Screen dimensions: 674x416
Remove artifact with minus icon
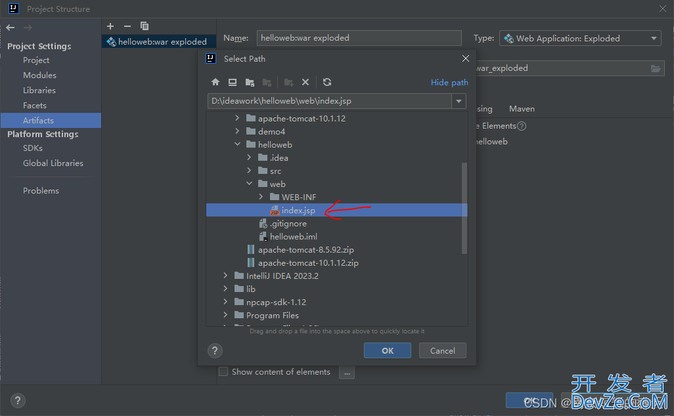coord(127,26)
